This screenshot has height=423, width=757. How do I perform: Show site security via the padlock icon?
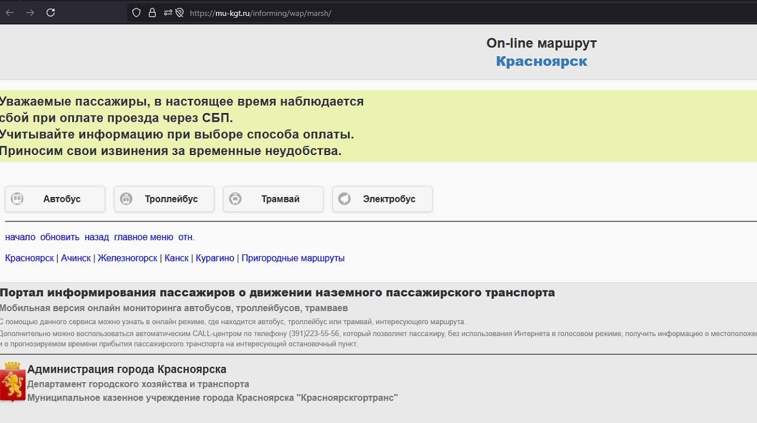point(152,12)
